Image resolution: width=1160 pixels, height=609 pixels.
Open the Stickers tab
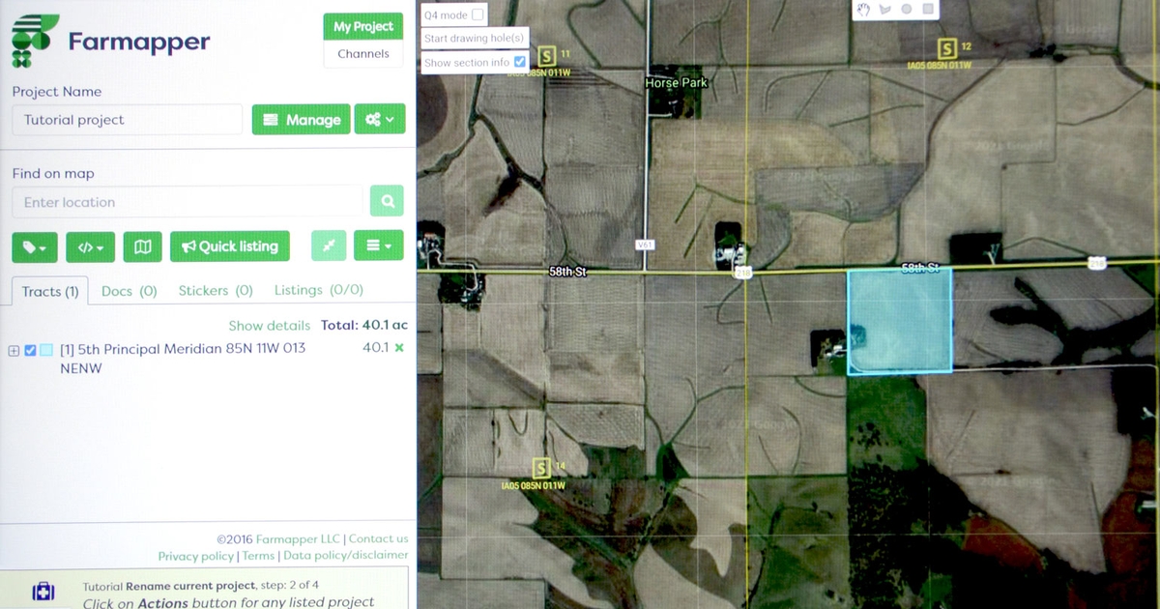point(215,290)
